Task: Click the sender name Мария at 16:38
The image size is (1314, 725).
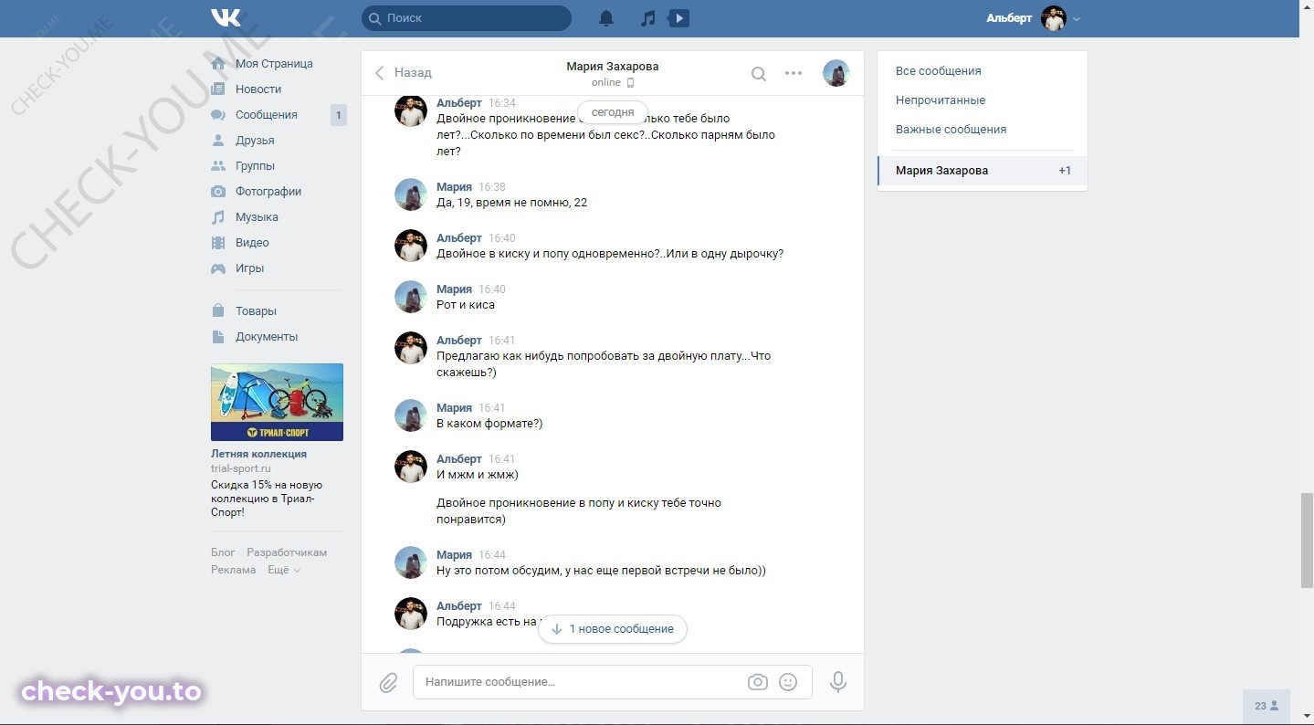Action: (454, 187)
